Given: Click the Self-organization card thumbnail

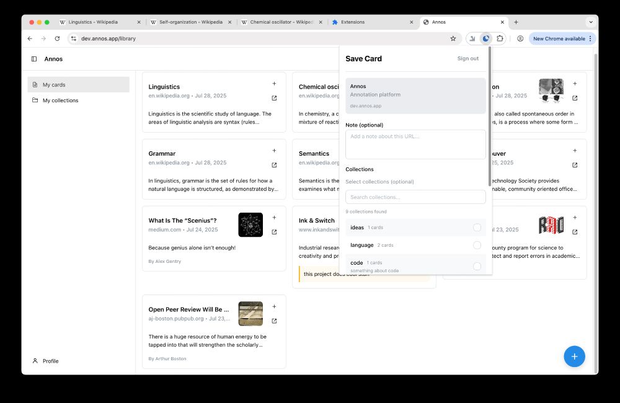Looking at the screenshot, I should [551, 91].
